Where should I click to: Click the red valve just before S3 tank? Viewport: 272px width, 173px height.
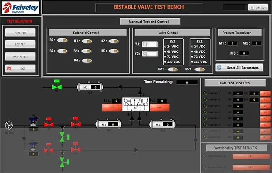pyautogui.click(x=76, y=122)
